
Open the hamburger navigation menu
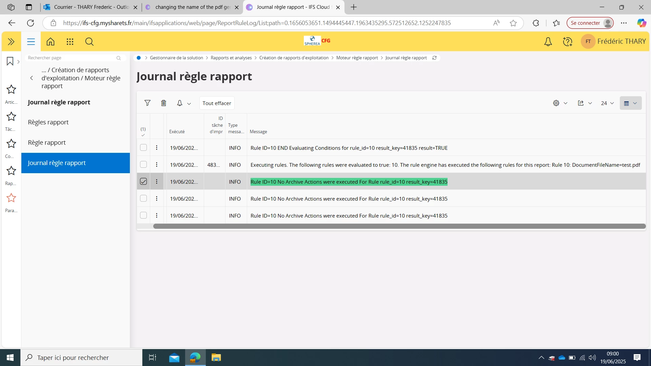point(31,42)
